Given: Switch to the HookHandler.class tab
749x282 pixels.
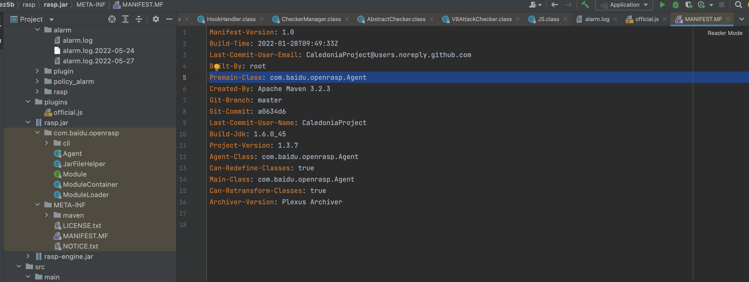Looking at the screenshot, I should click(231, 19).
